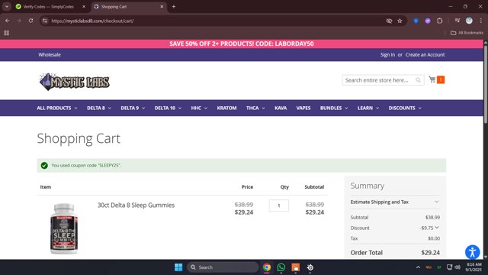Open 30ct Delta 8 Sleep Gummies link

pos(136,205)
